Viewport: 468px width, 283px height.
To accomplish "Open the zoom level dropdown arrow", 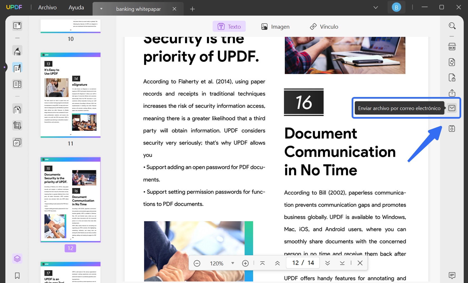I will coord(233,263).
